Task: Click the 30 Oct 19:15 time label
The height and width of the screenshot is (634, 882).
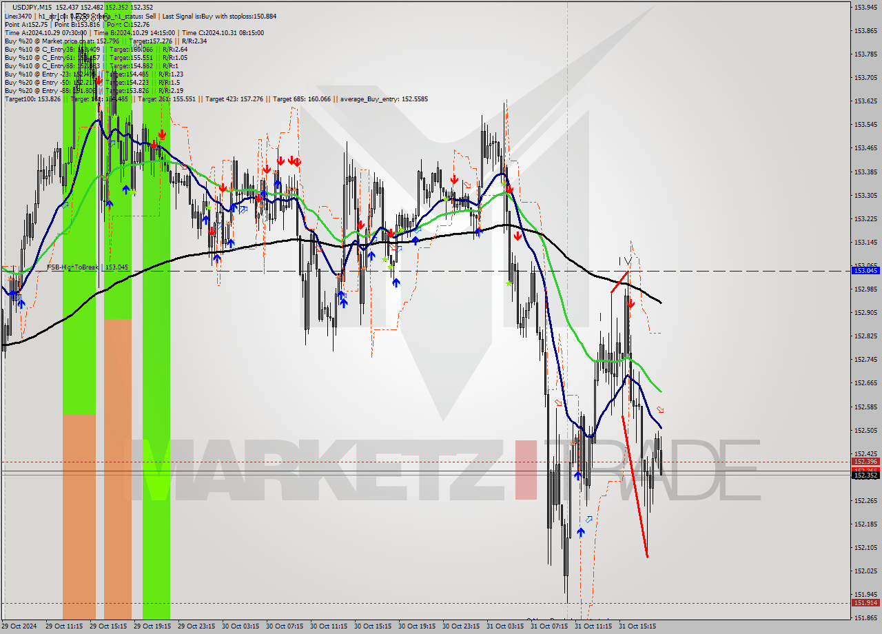Action: 417,626
